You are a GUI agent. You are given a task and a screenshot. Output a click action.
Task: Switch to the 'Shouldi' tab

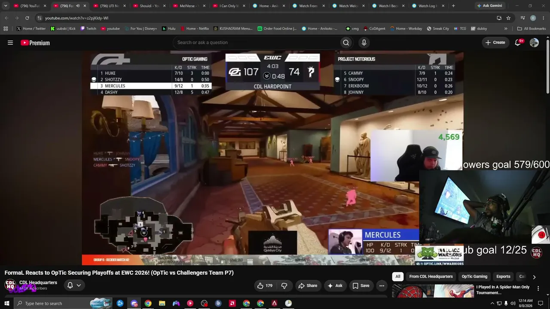click(x=149, y=6)
